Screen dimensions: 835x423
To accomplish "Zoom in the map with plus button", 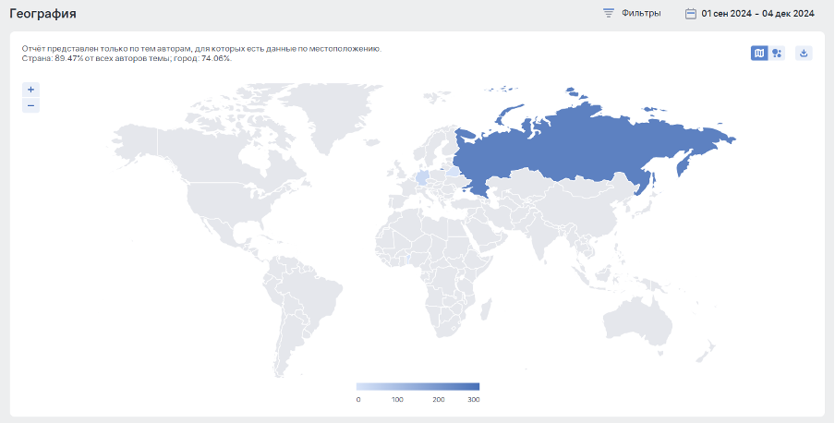I will pos(30,90).
